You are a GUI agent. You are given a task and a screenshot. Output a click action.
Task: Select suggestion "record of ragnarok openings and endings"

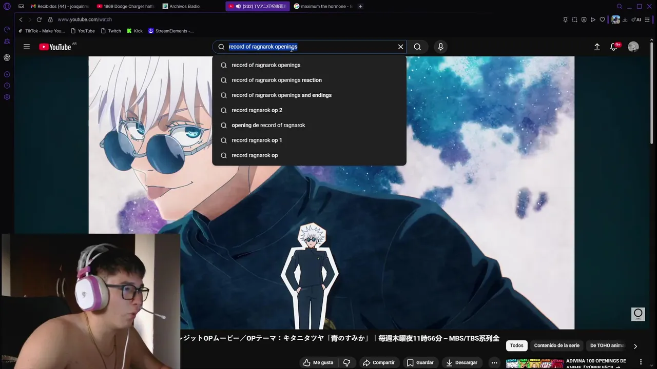coord(309,95)
